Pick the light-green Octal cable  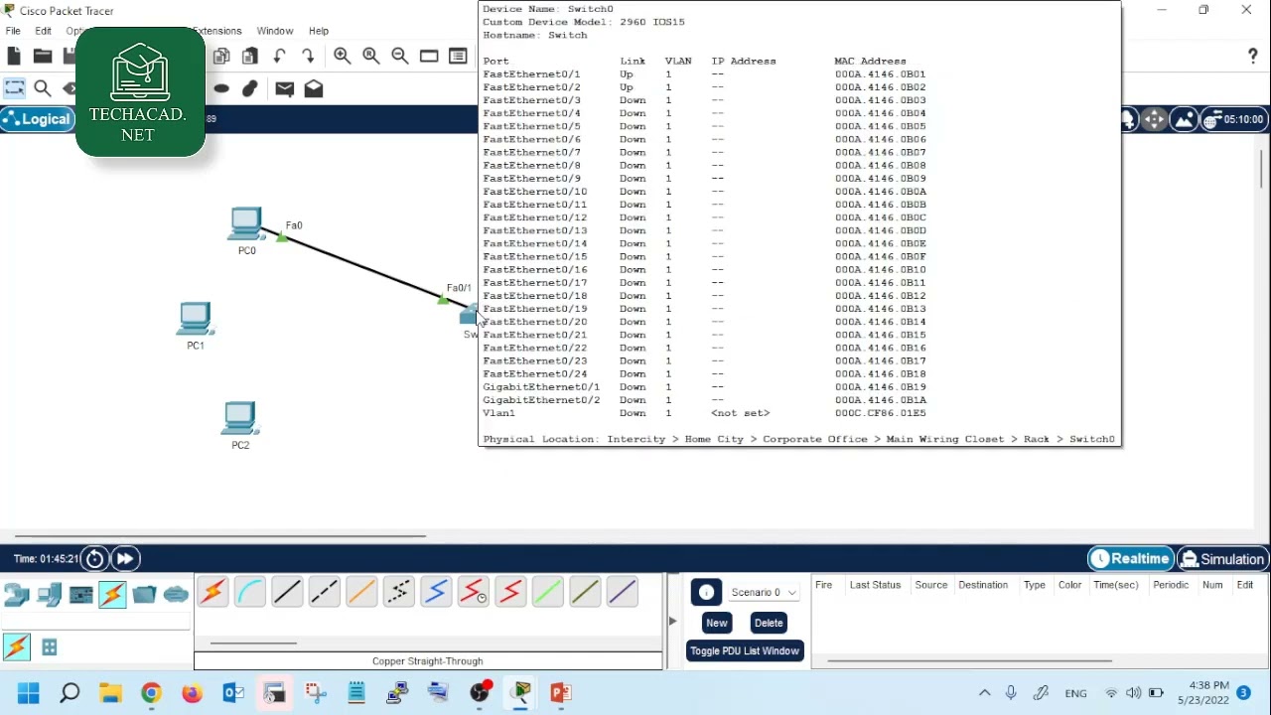(x=547, y=593)
